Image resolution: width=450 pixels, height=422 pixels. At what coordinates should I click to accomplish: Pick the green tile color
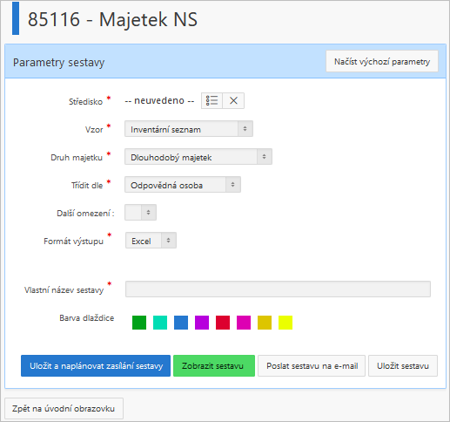[x=139, y=323]
